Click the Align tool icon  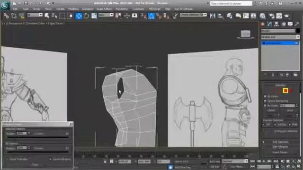coord(220,16)
